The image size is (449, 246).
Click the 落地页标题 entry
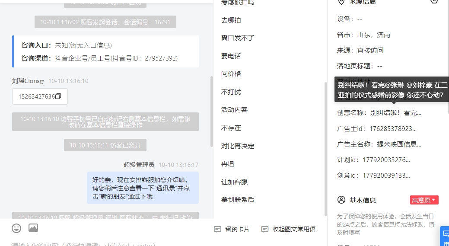point(360,66)
